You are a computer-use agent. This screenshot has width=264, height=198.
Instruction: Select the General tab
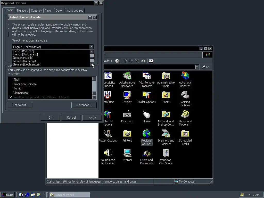coord(9,10)
